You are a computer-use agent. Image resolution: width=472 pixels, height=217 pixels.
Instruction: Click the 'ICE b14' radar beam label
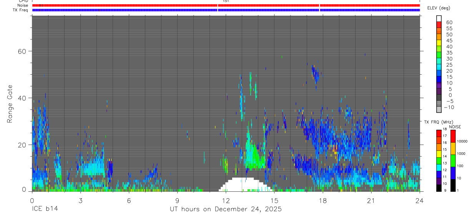pyautogui.click(x=45, y=209)
